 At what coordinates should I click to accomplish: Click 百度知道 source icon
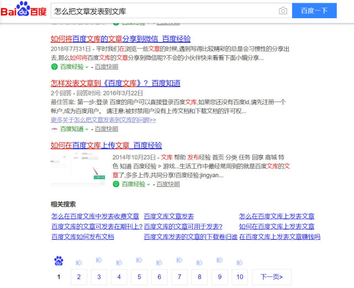55,129
